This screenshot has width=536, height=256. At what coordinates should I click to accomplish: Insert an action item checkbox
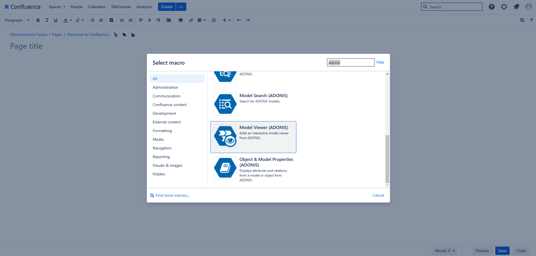tap(111, 20)
